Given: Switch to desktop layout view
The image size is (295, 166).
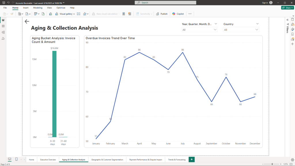Looking at the screenshot, I should [x=10, y=159].
